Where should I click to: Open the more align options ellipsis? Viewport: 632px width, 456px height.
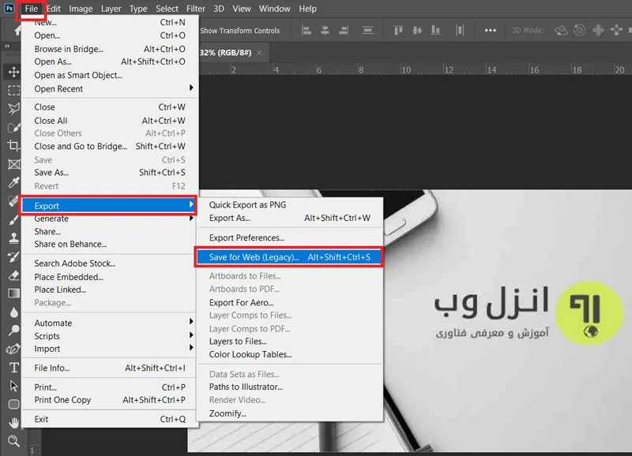tap(490, 30)
